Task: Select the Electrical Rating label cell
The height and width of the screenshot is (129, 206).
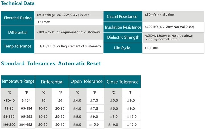Action: pos(18,18)
